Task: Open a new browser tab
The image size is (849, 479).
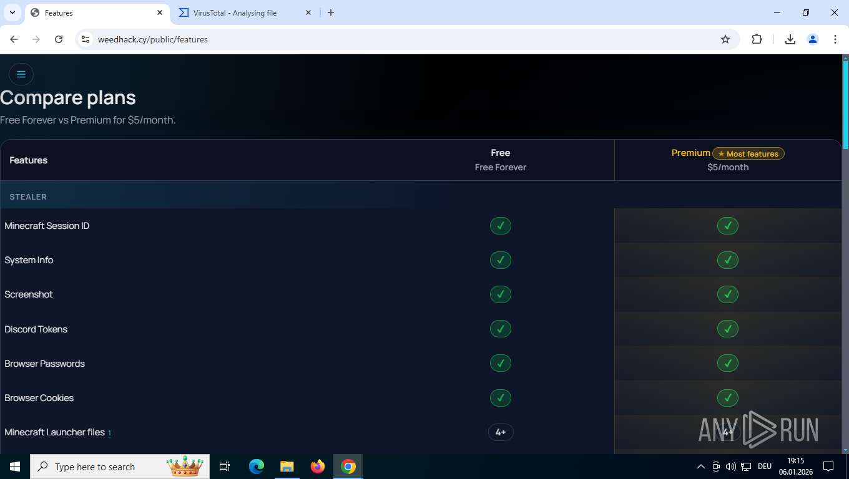Action: click(331, 12)
